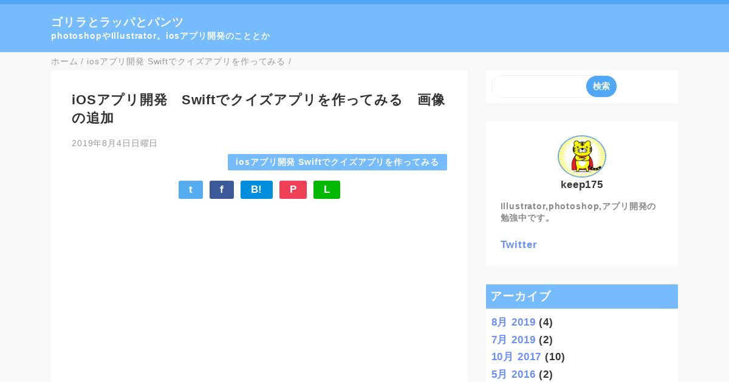Bookmark with Hatena 'B!' button
This screenshot has width=729, height=382.
pos(256,190)
